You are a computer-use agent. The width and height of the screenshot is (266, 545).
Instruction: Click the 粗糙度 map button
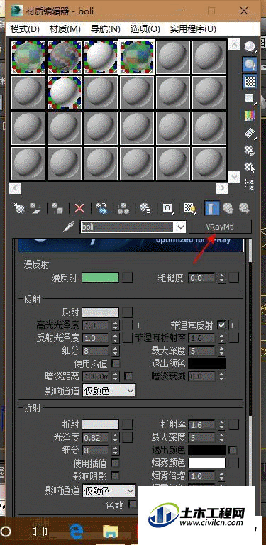pos(234,278)
